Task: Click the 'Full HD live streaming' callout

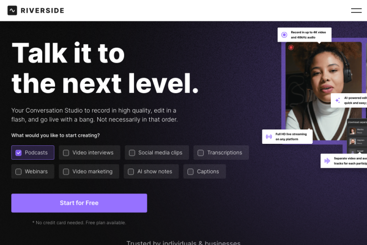Action: [287, 137]
